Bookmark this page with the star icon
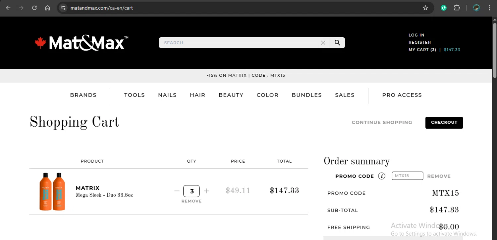This screenshot has height=240, width=497. [425, 8]
